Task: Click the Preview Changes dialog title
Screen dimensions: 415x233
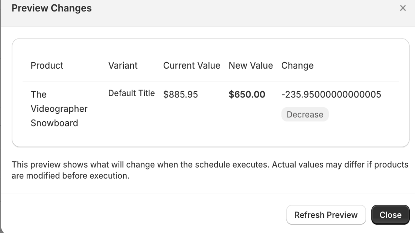Action: pos(52,8)
